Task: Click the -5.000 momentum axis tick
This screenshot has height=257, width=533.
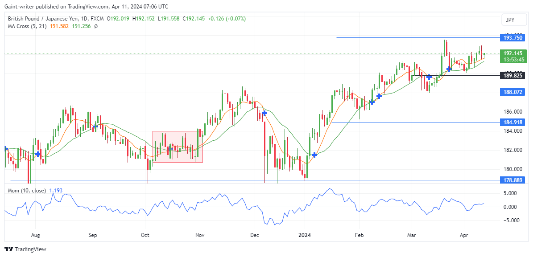Action: point(511,220)
